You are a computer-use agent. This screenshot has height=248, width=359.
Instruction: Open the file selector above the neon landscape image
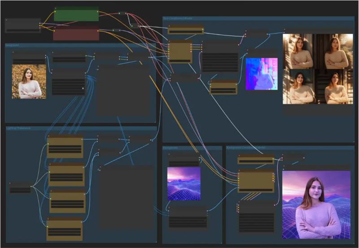click(184, 164)
